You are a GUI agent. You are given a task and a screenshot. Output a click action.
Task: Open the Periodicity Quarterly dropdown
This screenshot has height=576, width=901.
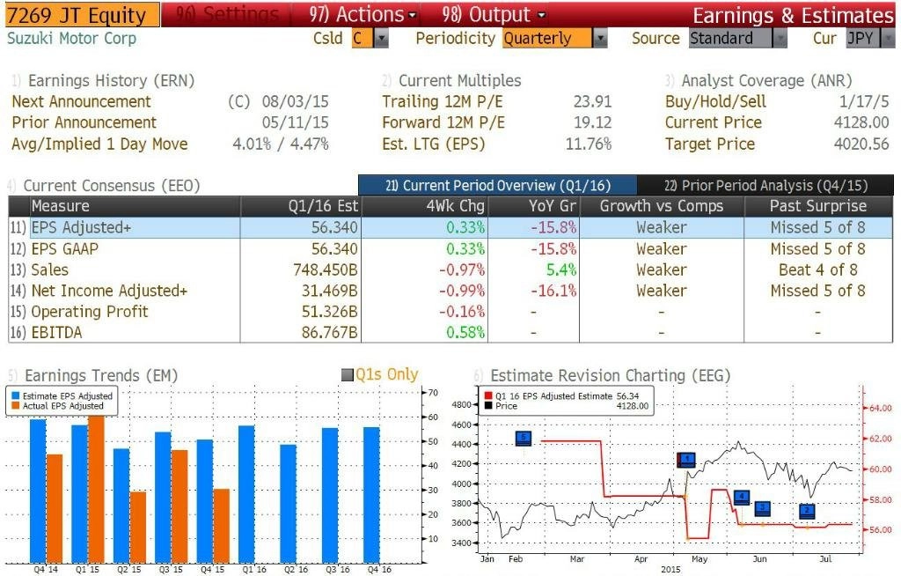(599, 39)
